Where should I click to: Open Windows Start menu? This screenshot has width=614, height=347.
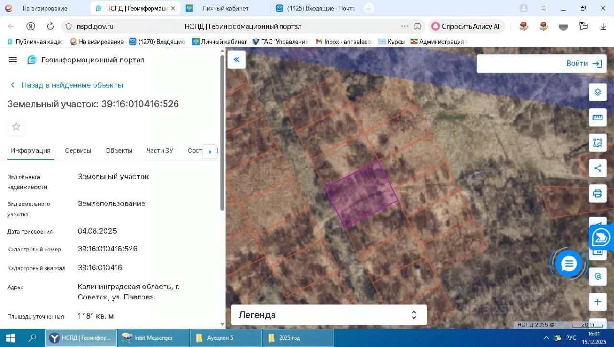click(10, 338)
